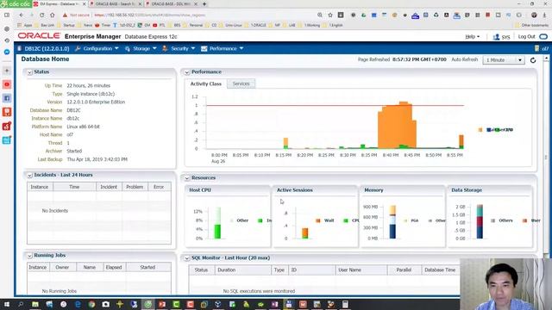Collapse the Running Jobs section
This screenshot has width=552, height=310.
[x=29, y=256]
